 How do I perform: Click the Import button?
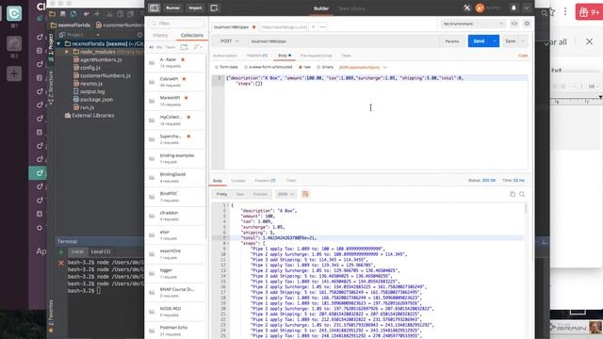[x=195, y=8]
